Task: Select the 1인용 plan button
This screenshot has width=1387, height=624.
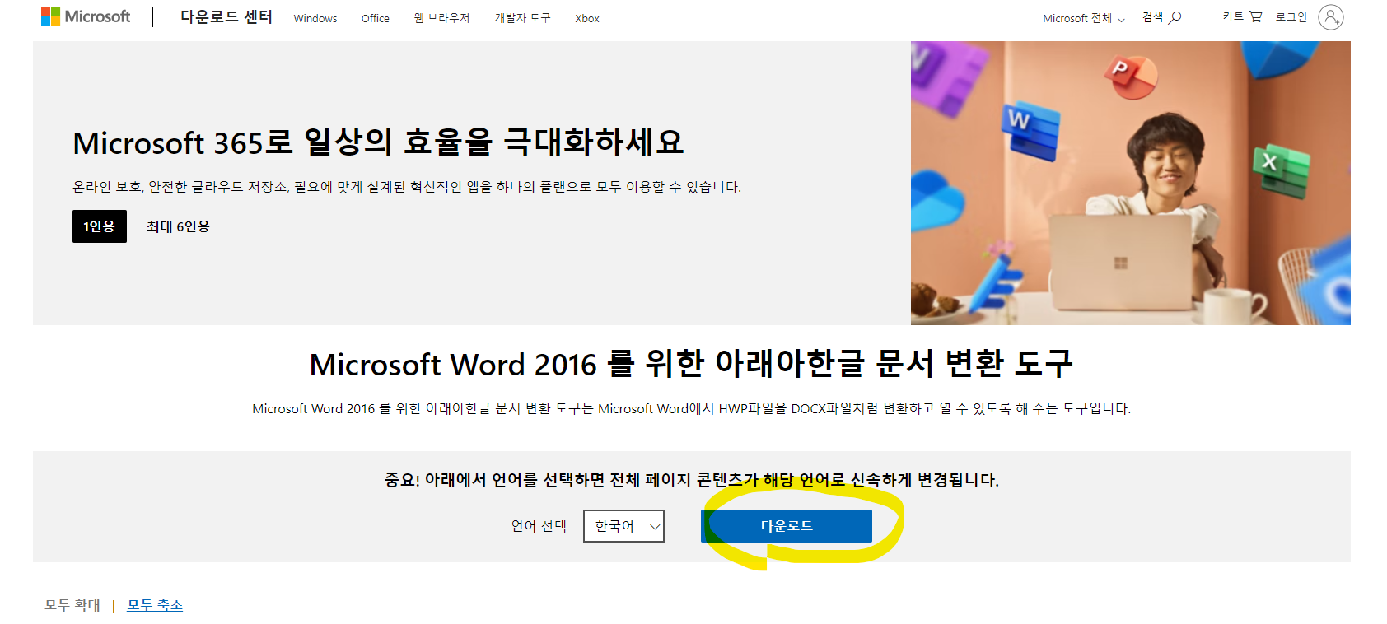Action: pos(100,226)
